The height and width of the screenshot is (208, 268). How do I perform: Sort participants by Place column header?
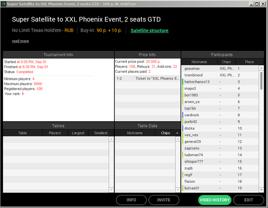pyautogui.click(x=249, y=62)
